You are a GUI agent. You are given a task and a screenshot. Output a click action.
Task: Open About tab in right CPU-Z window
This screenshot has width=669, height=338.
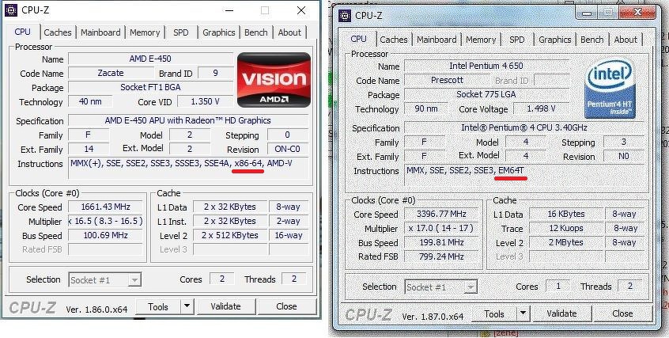[x=626, y=40]
